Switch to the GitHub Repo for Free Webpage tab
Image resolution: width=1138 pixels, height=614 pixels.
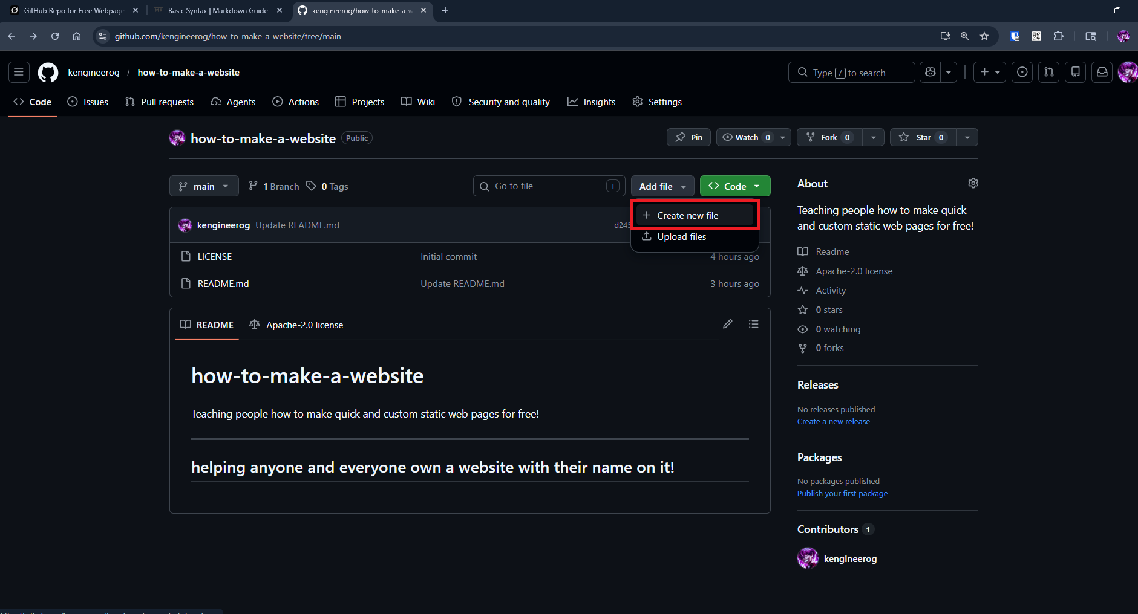point(74,10)
